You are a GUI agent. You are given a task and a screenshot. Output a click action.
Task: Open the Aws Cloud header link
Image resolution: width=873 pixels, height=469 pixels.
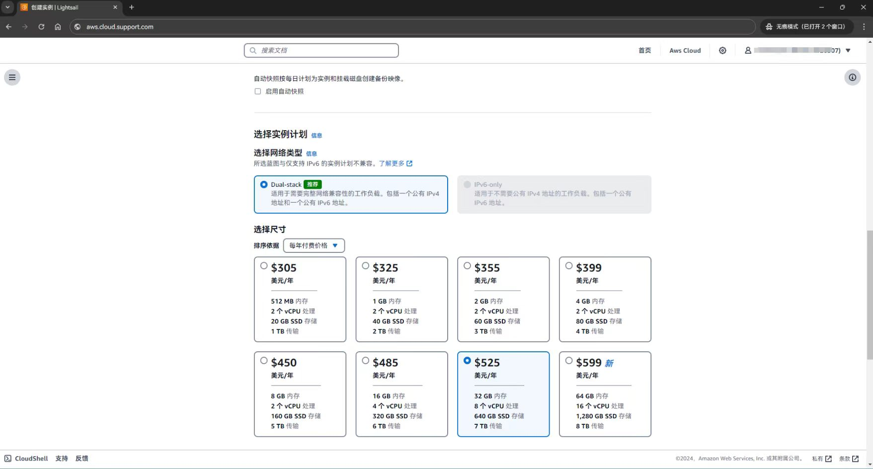(x=685, y=51)
